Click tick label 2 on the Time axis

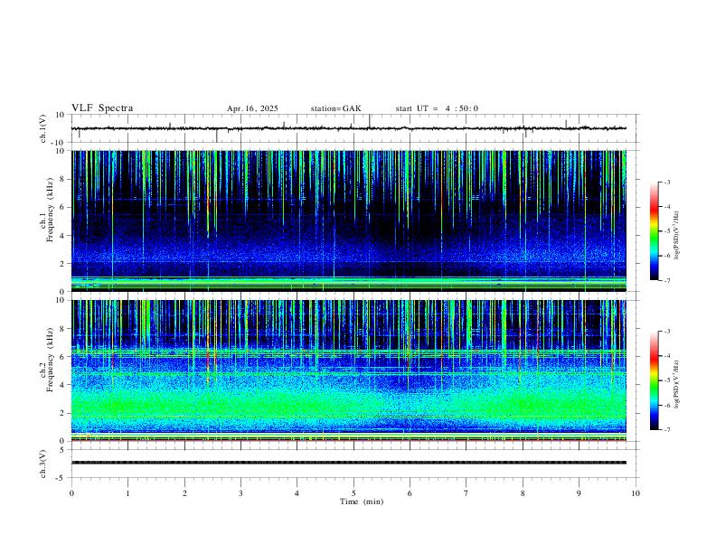[184, 493]
